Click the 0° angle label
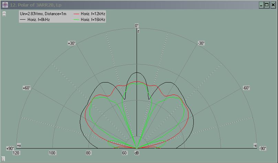This screenshot has height=163, width=278. point(137,26)
